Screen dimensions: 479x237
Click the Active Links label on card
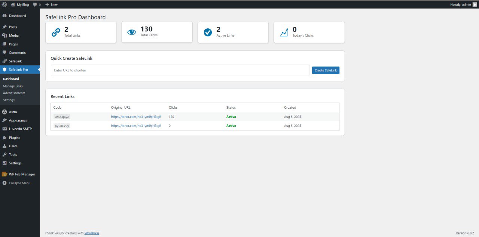pyautogui.click(x=226, y=36)
